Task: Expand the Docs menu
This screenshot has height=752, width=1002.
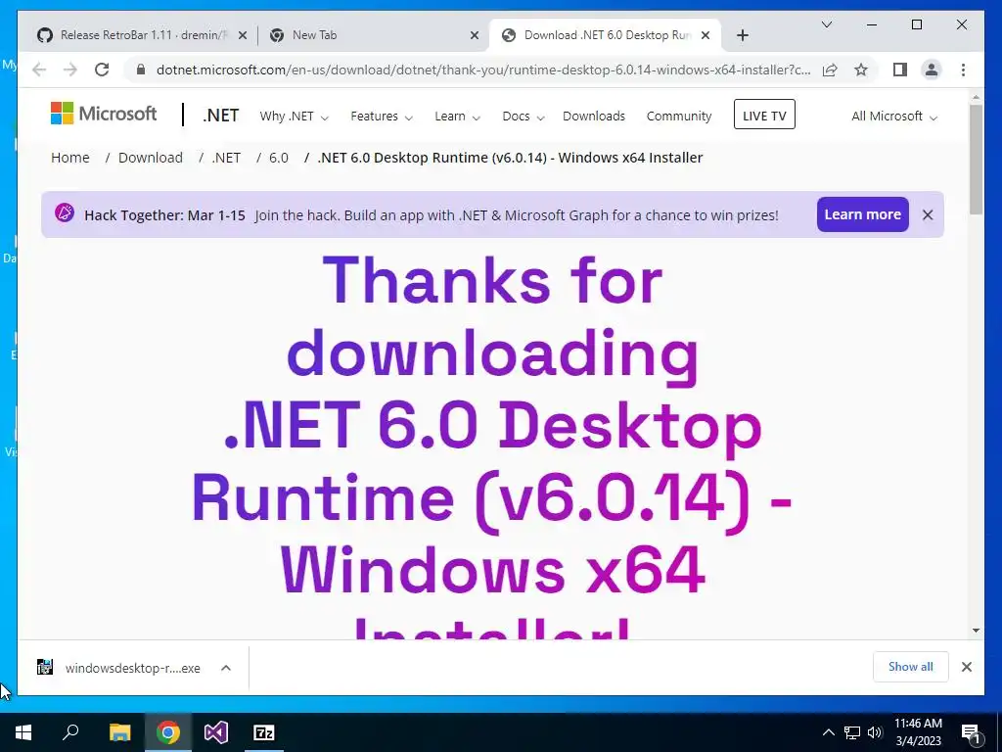Action: coord(524,117)
